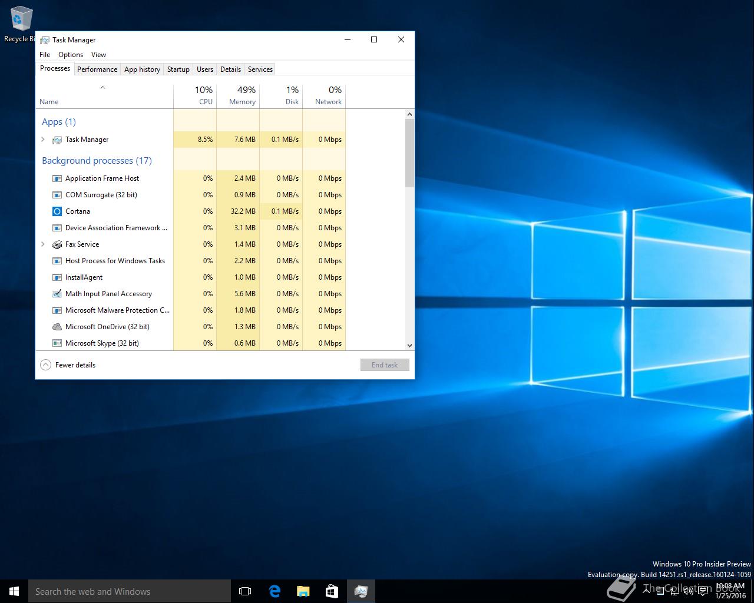Click the COM Surrogate process icon
Image resolution: width=754 pixels, height=603 pixels.
57,195
